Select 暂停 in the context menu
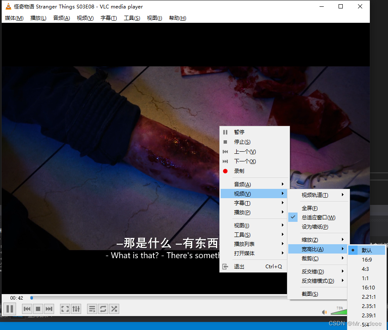 click(254, 132)
